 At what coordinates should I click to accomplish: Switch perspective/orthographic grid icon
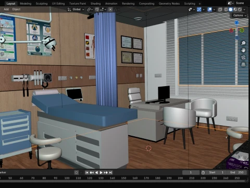click(243, 64)
